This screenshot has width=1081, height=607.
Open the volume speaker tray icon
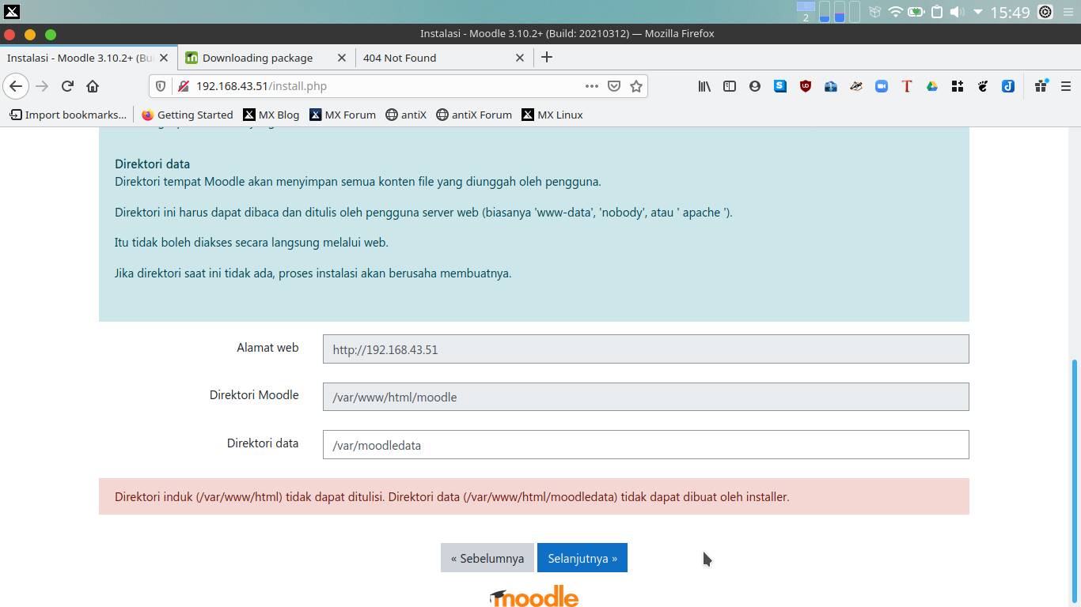click(957, 12)
